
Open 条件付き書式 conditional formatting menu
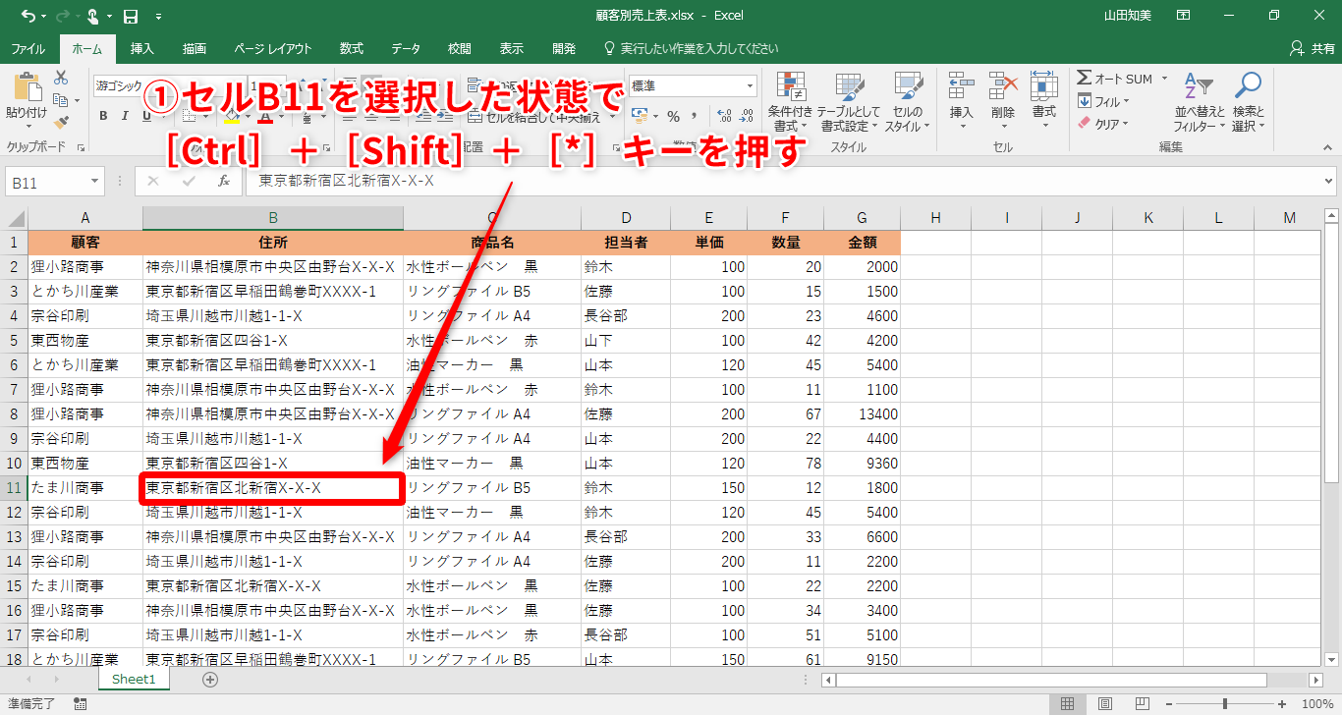point(791,102)
